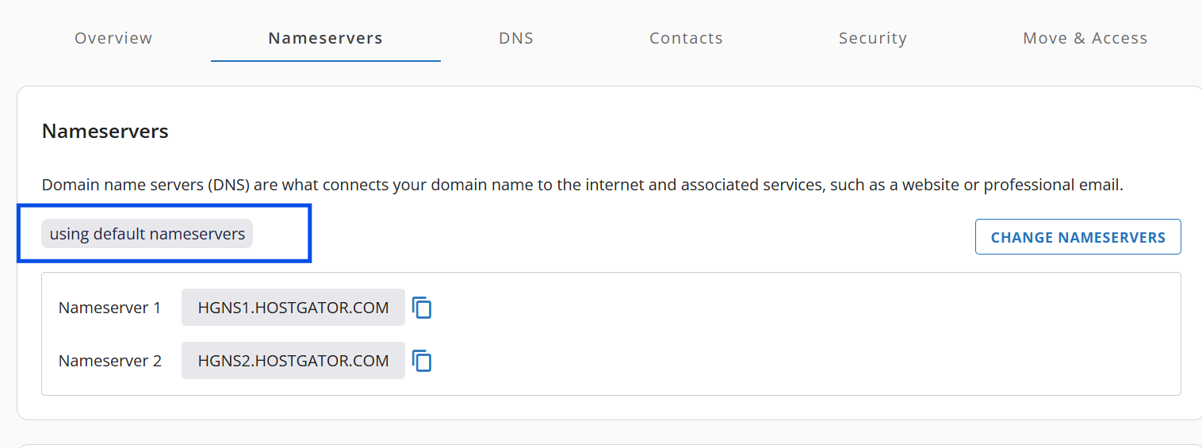This screenshot has height=448, width=1202.
Task: Open the Overview tab
Action: (113, 38)
